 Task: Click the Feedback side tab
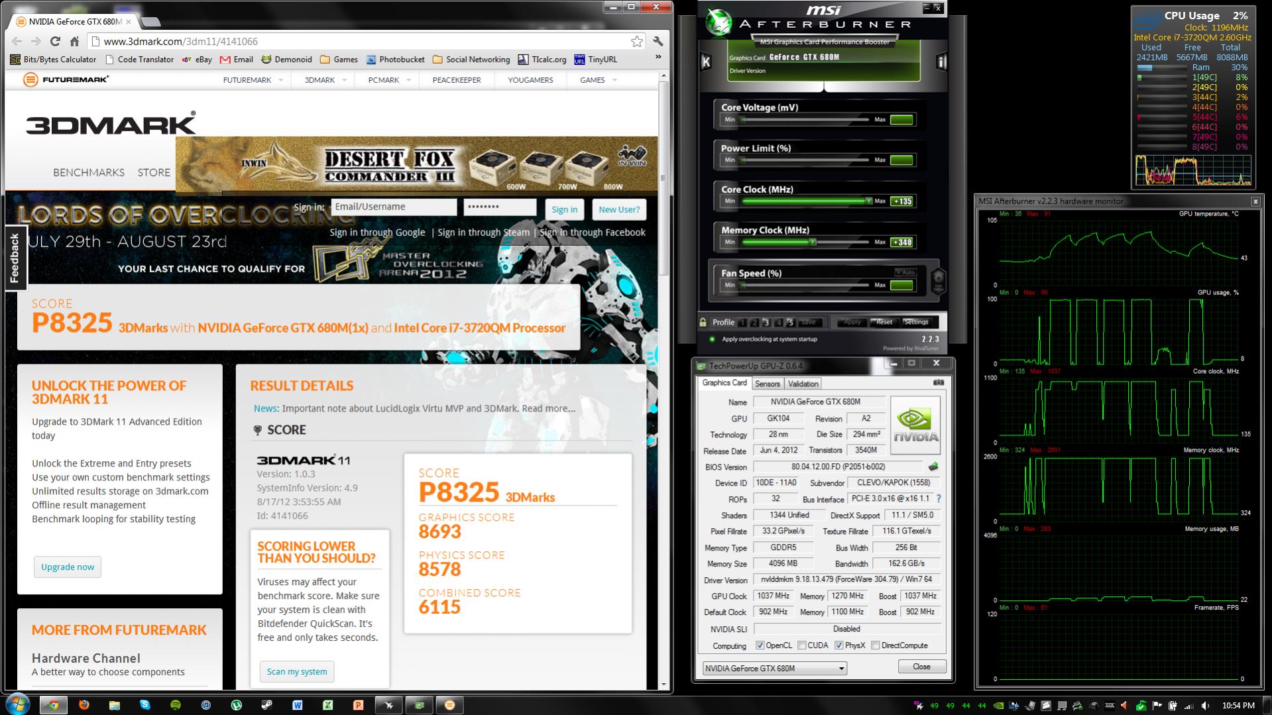click(15, 258)
